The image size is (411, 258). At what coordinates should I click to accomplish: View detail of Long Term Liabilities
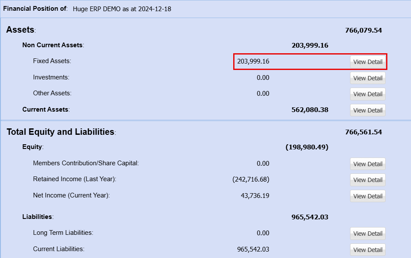tap(368, 234)
